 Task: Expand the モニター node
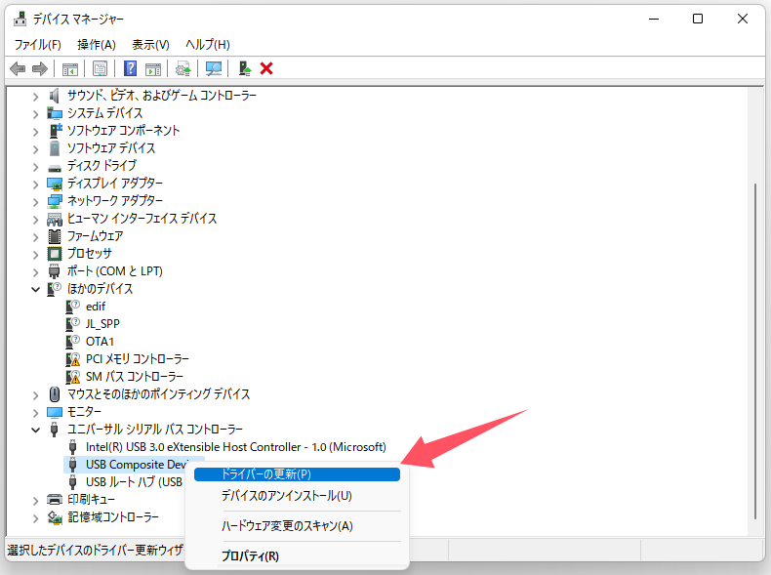pyautogui.click(x=35, y=412)
